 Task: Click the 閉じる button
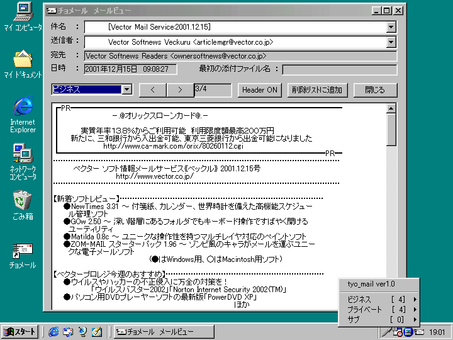pyautogui.click(x=375, y=90)
